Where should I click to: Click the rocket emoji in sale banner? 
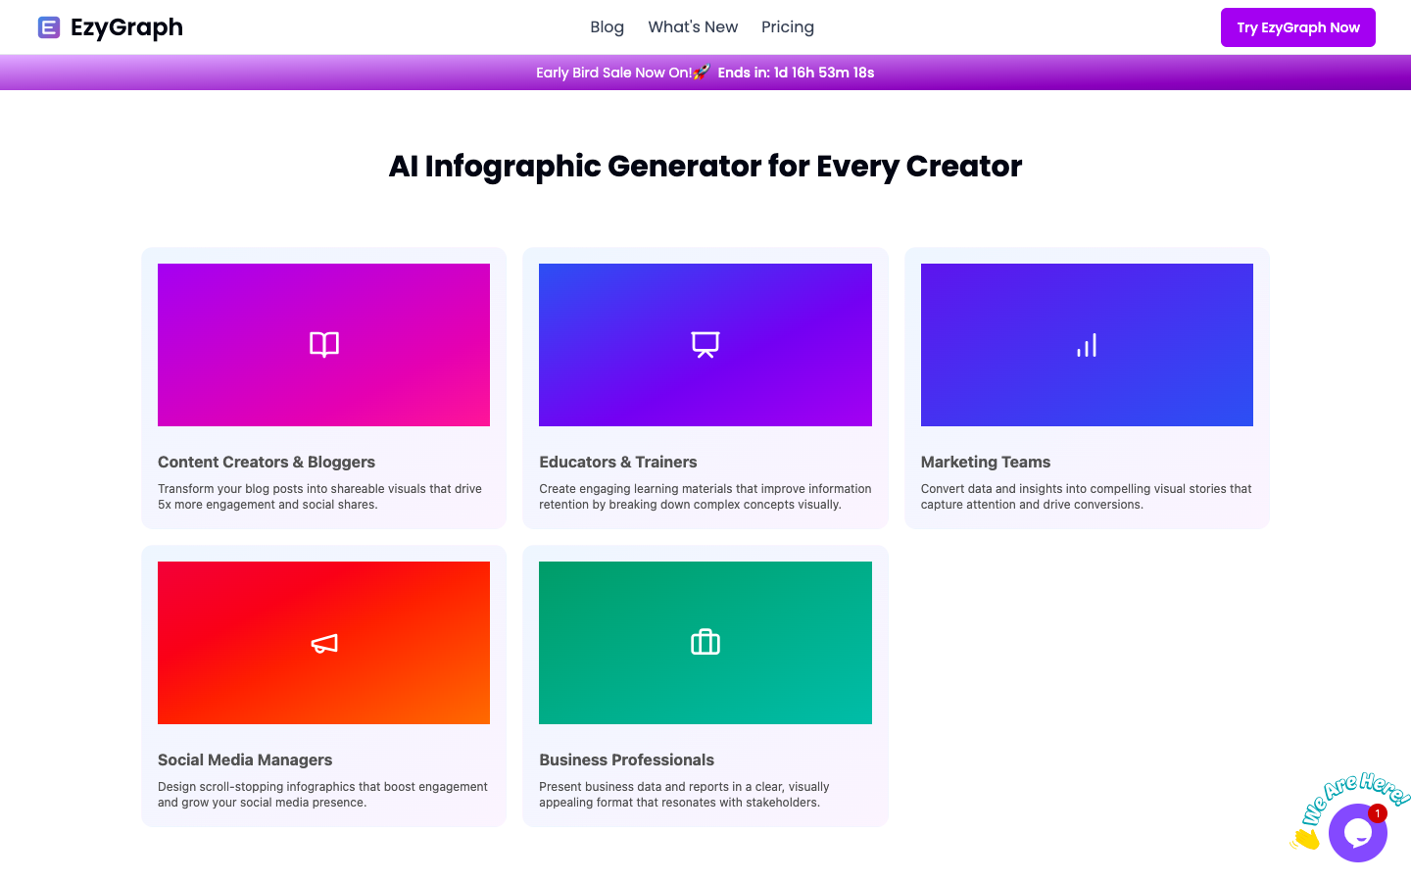[702, 73]
